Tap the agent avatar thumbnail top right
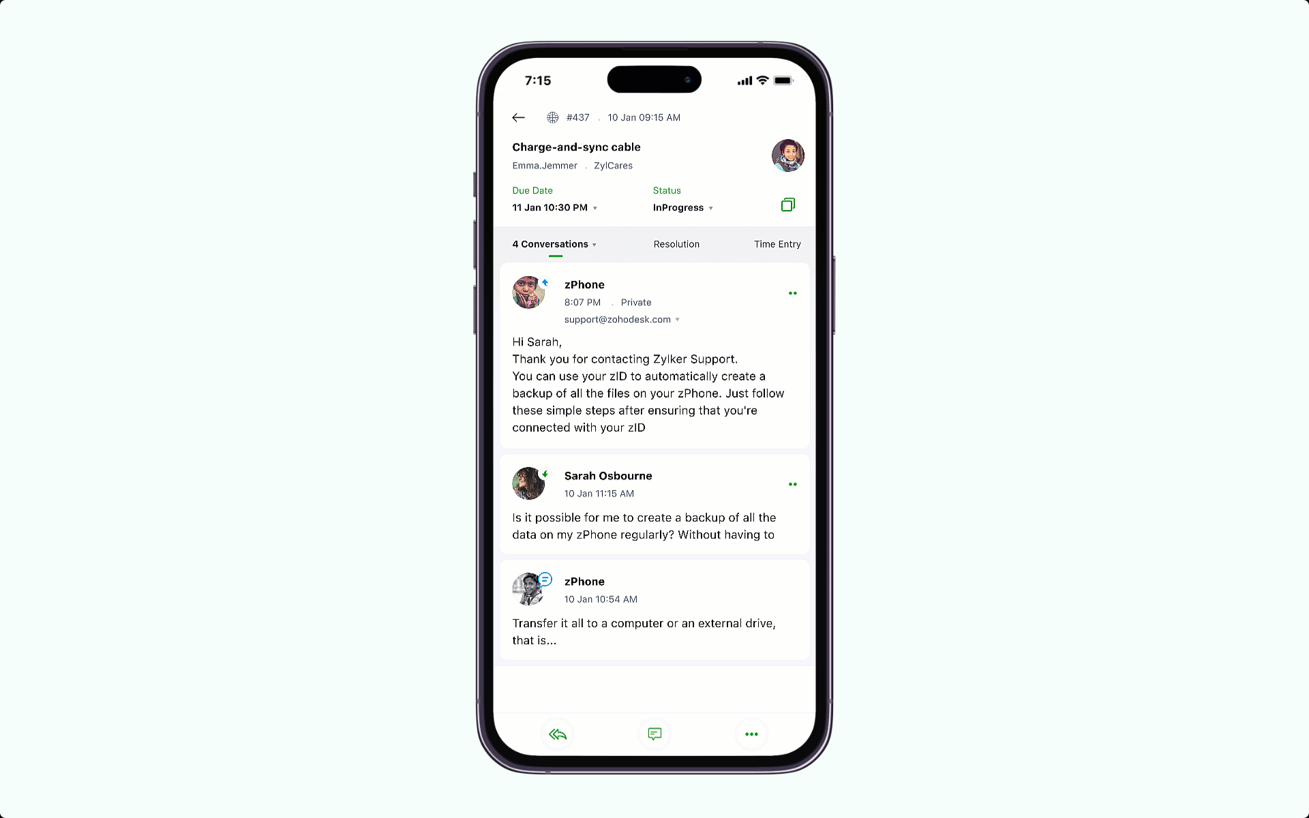The width and height of the screenshot is (1309, 818). pyautogui.click(x=787, y=155)
